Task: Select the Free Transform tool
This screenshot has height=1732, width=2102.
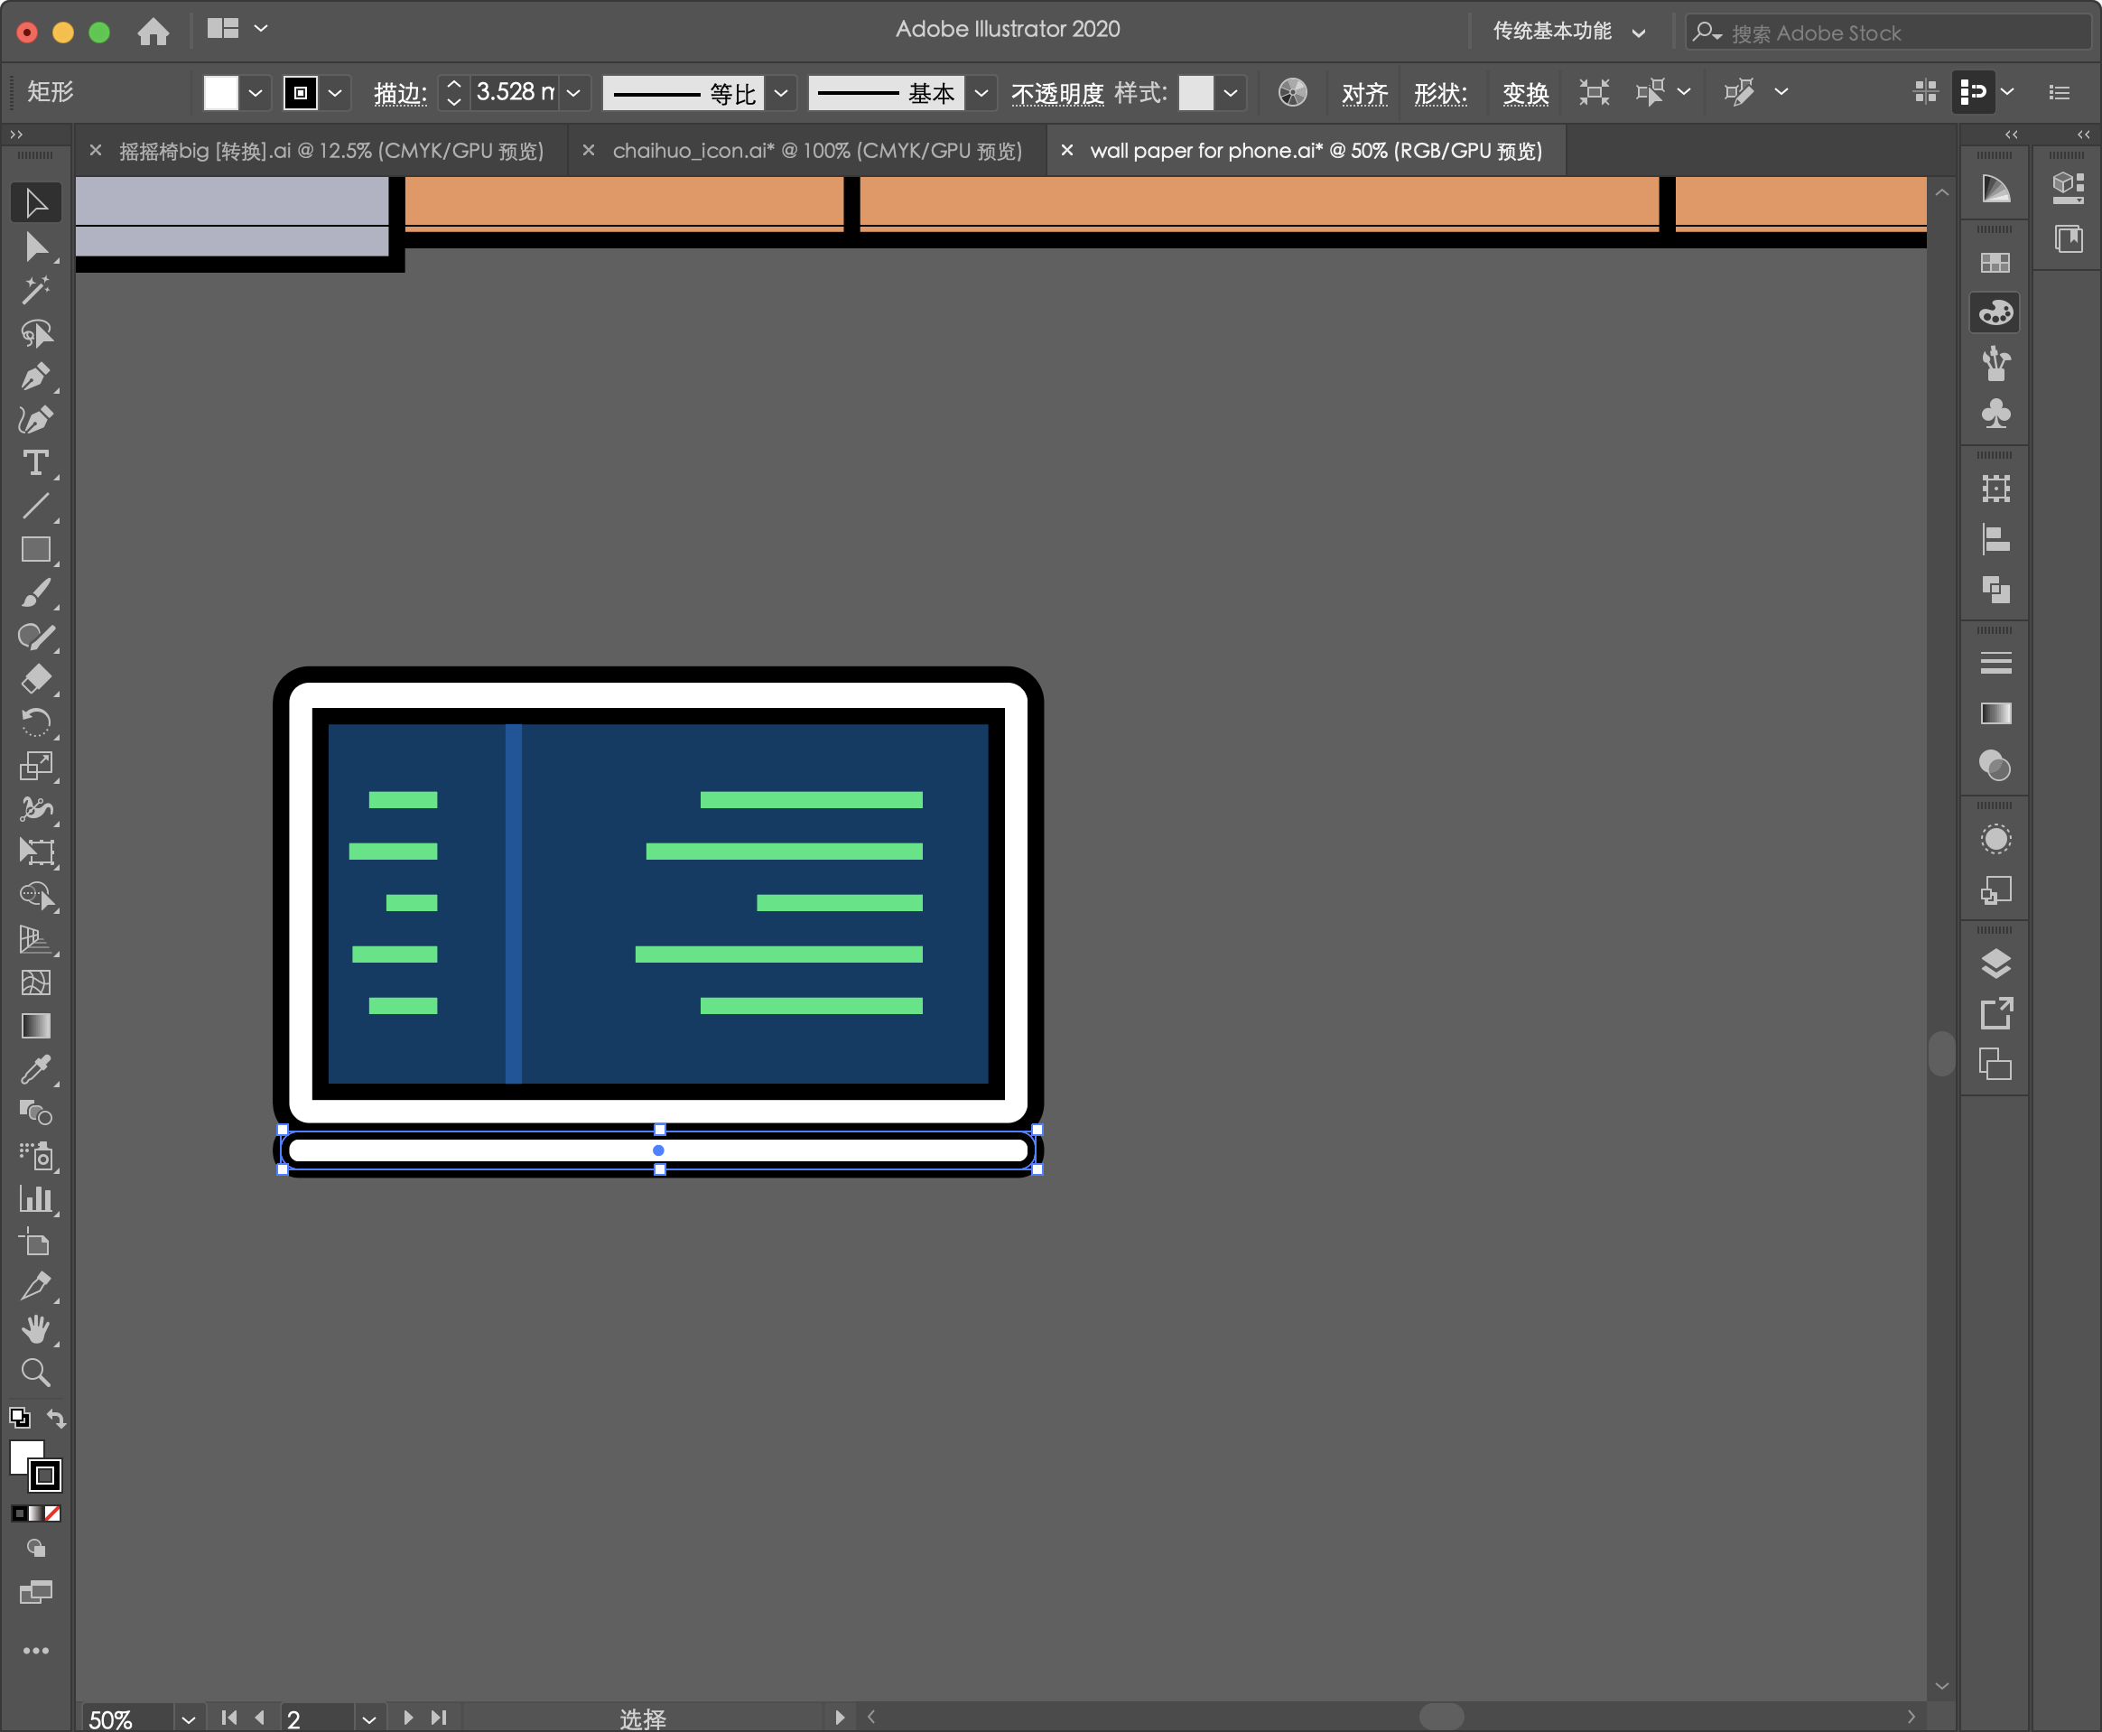Action: click(36, 852)
